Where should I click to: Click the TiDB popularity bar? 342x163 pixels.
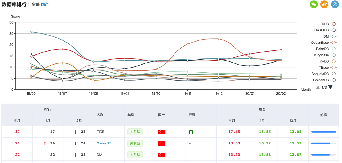pyautogui.click(x=323, y=132)
